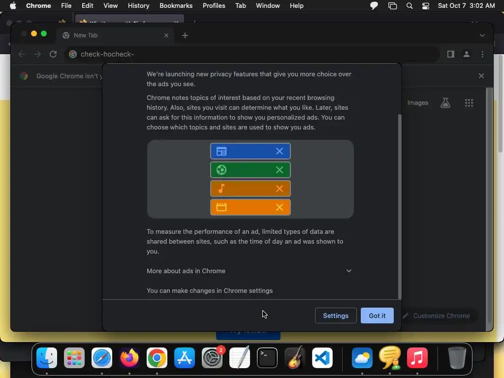
Task: Open the tab search dropdown arrow
Action: point(482,35)
